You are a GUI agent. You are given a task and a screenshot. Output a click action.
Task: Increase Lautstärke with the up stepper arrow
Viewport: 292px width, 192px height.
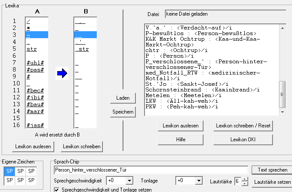click(x=245, y=178)
